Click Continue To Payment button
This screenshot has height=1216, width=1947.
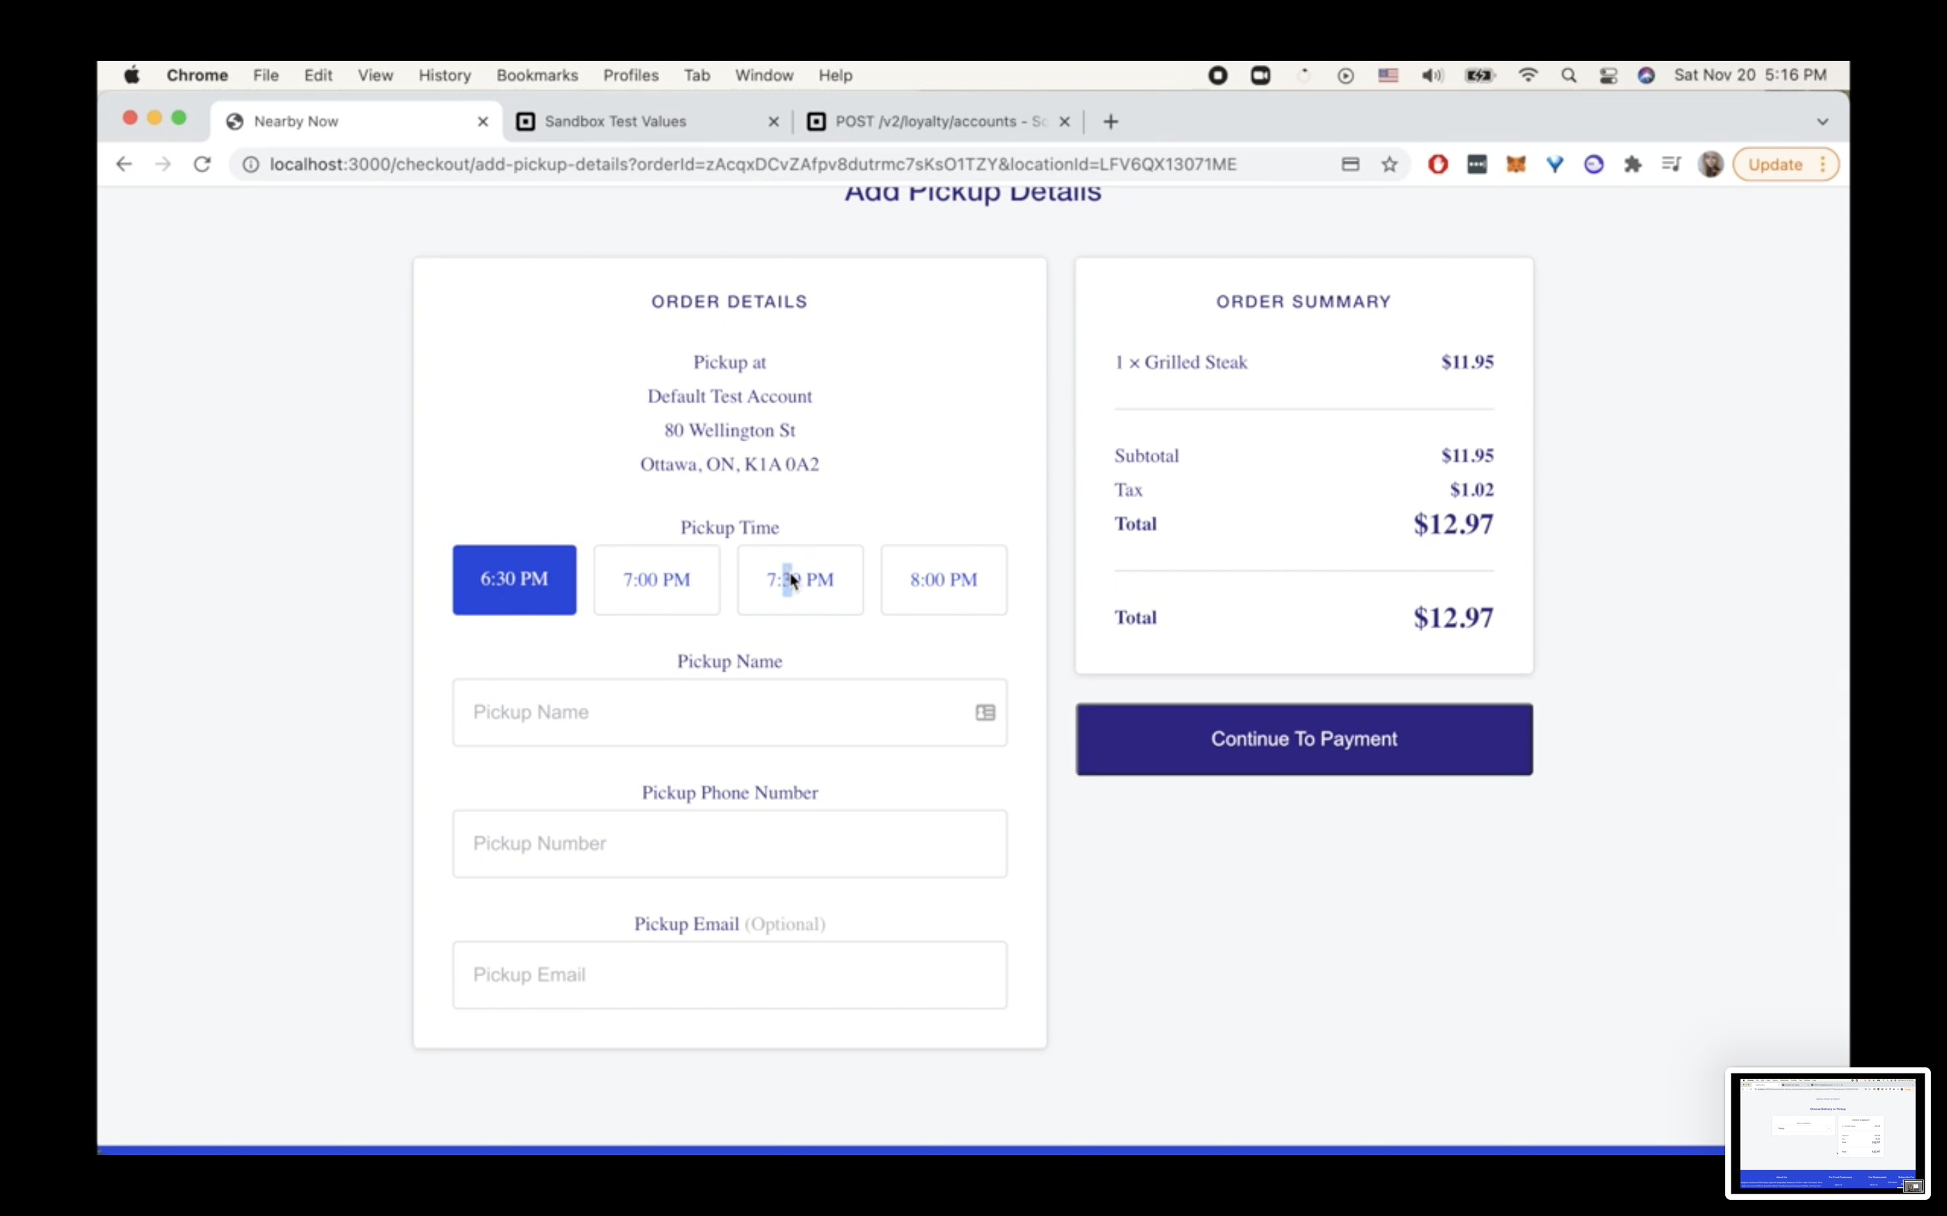[x=1303, y=739]
